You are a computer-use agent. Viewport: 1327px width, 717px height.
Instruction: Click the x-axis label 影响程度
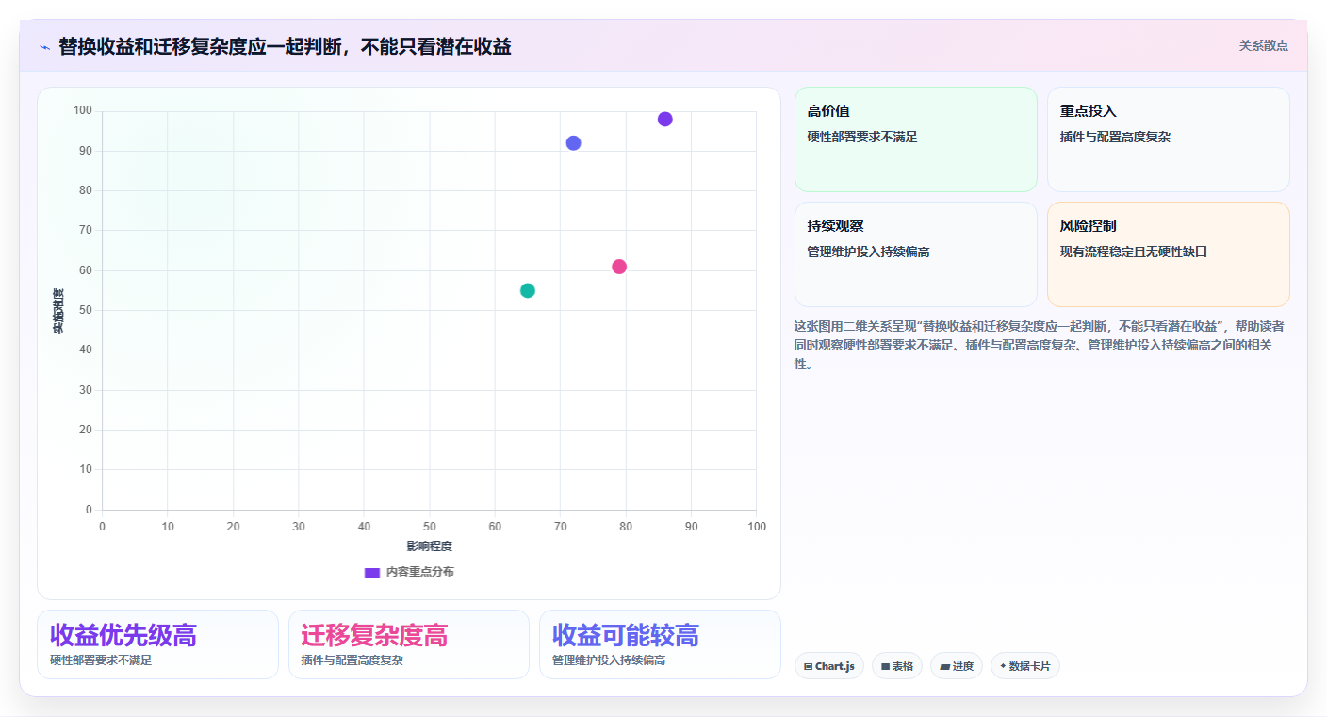(x=430, y=546)
